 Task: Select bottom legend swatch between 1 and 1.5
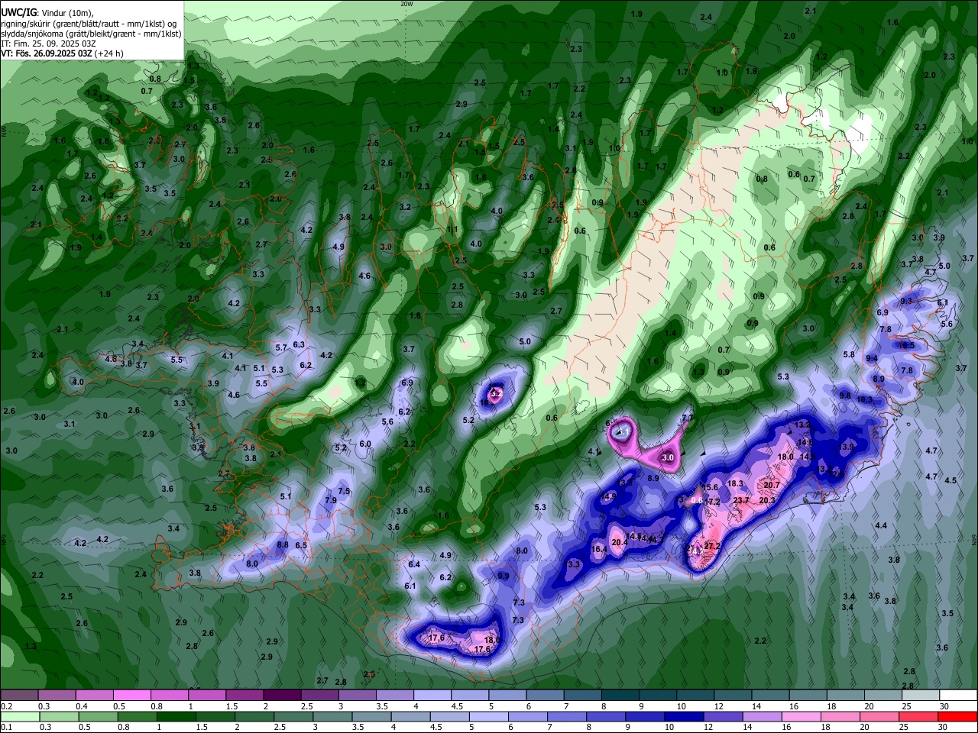[x=175, y=716]
